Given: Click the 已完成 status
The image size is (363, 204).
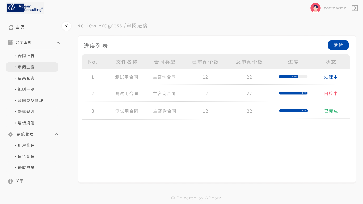Looking at the screenshot, I should (x=331, y=111).
